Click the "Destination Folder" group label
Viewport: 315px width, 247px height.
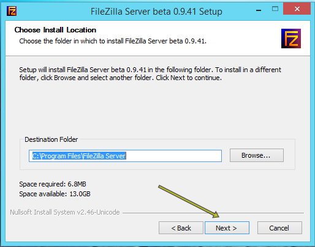[51, 139]
